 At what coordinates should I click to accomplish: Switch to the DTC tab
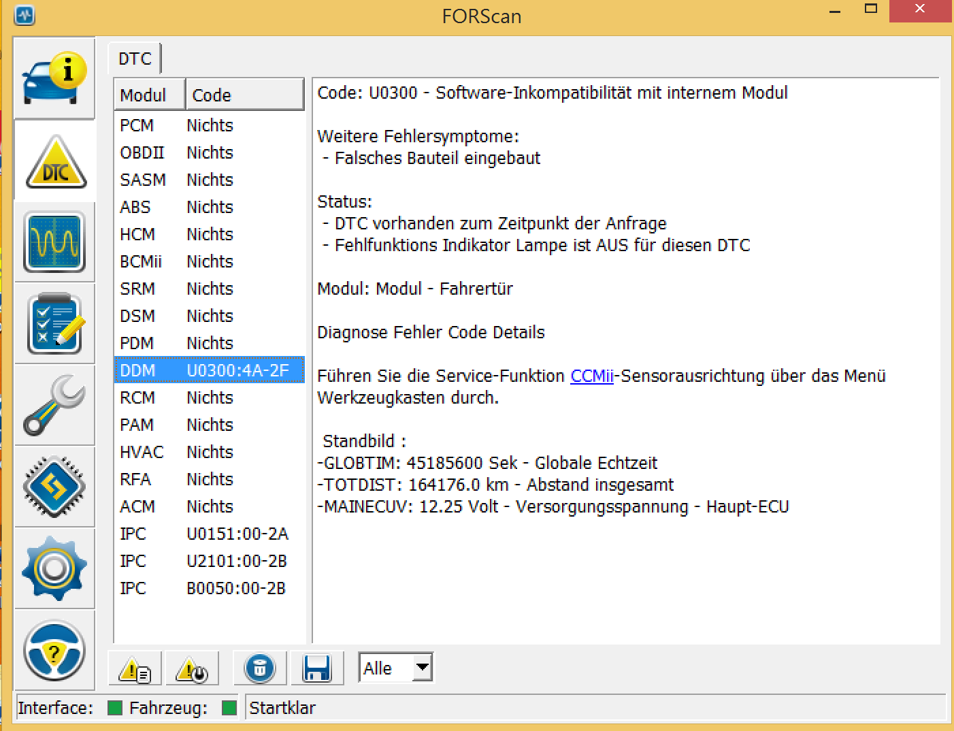click(135, 59)
